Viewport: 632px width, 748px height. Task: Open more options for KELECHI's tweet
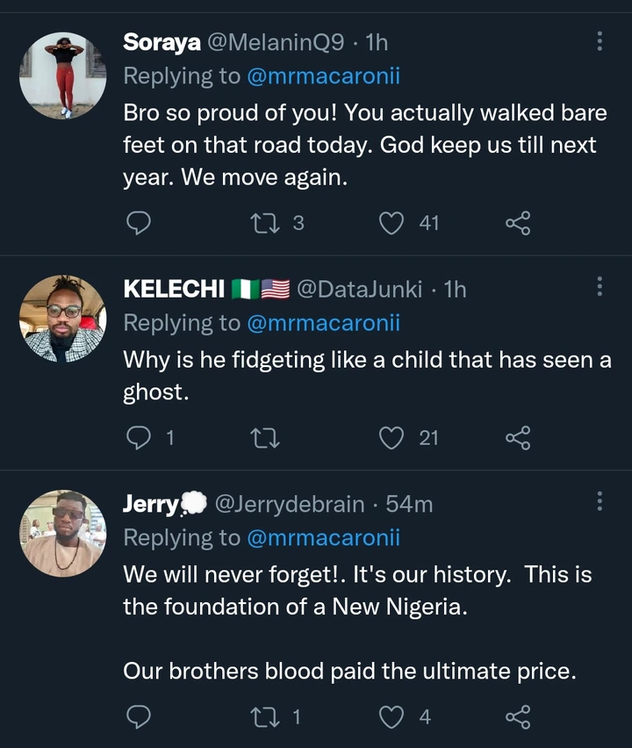coord(600,287)
